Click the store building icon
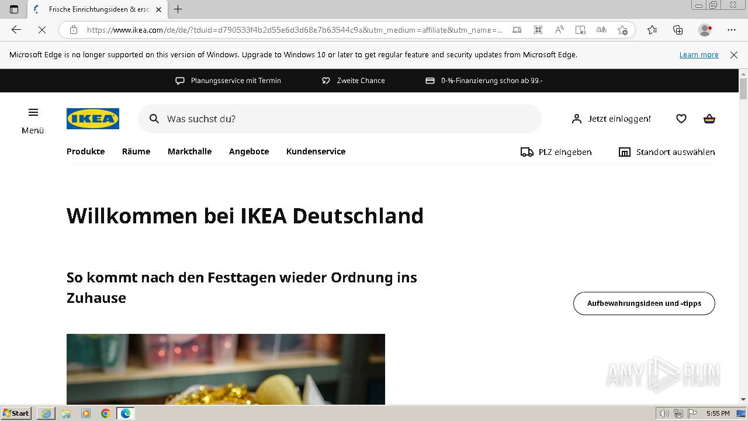 [625, 152]
